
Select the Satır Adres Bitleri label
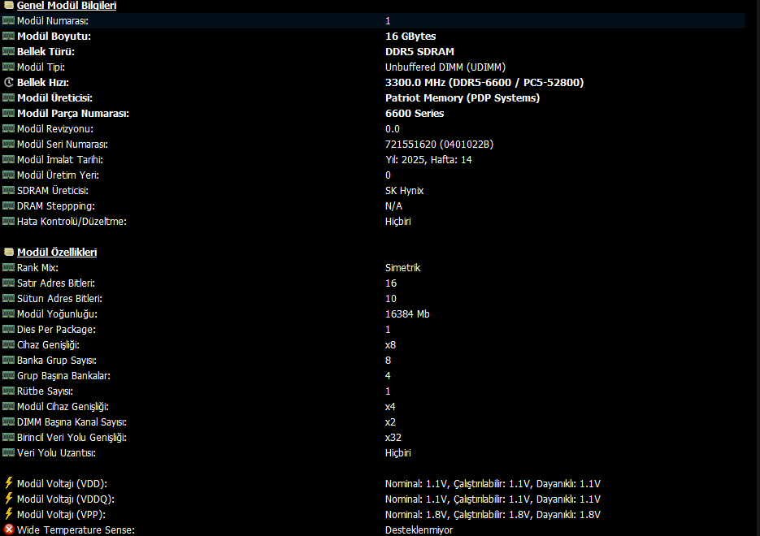point(56,283)
